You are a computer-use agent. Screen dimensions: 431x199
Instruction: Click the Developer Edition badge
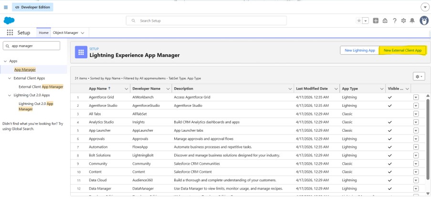(33, 7)
